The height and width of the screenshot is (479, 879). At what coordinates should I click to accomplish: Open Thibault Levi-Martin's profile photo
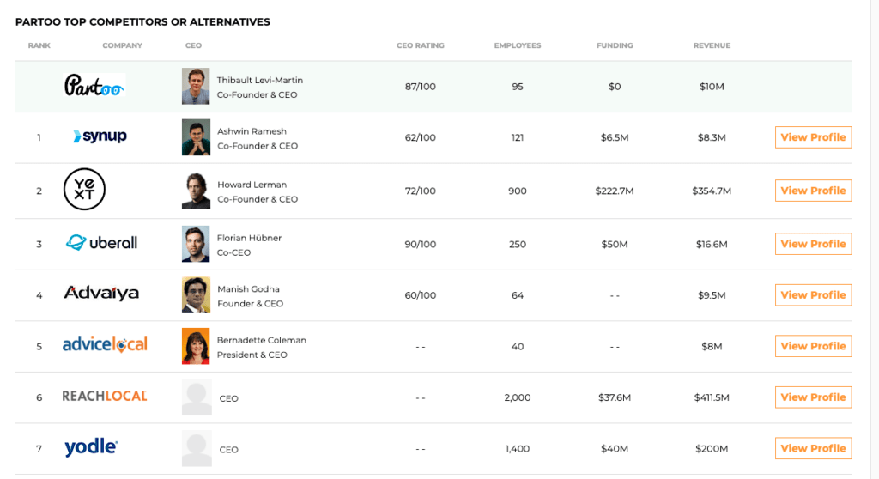pos(196,87)
